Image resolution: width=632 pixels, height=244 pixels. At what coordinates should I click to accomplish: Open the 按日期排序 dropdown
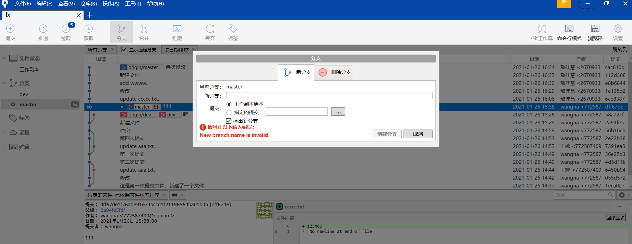179,50
